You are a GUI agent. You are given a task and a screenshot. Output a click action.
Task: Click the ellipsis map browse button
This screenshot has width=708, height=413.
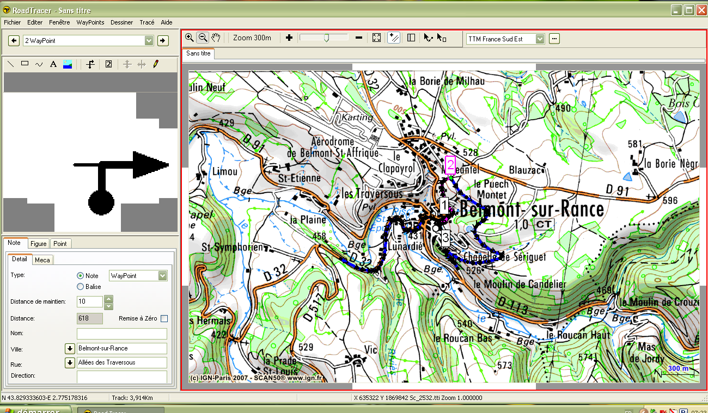pyautogui.click(x=554, y=39)
